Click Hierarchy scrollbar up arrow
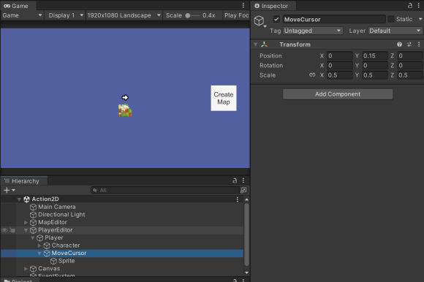This screenshot has width=424, height=282. pos(246,199)
